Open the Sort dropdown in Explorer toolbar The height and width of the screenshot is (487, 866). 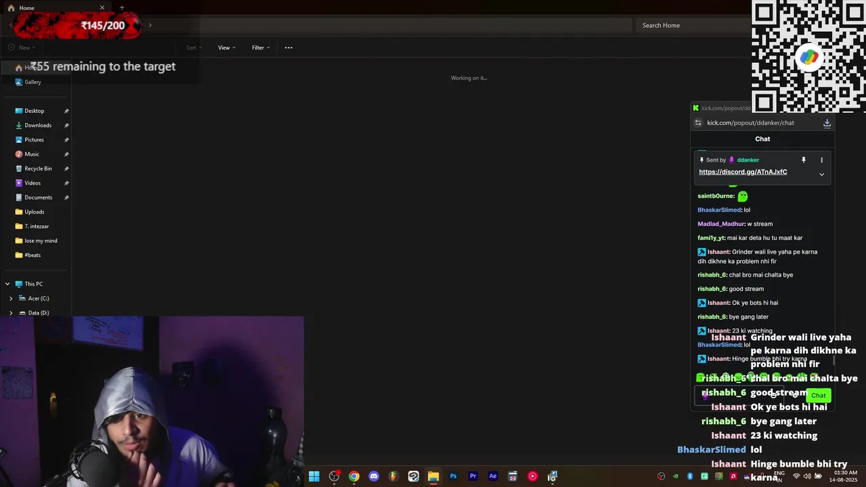coord(193,47)
